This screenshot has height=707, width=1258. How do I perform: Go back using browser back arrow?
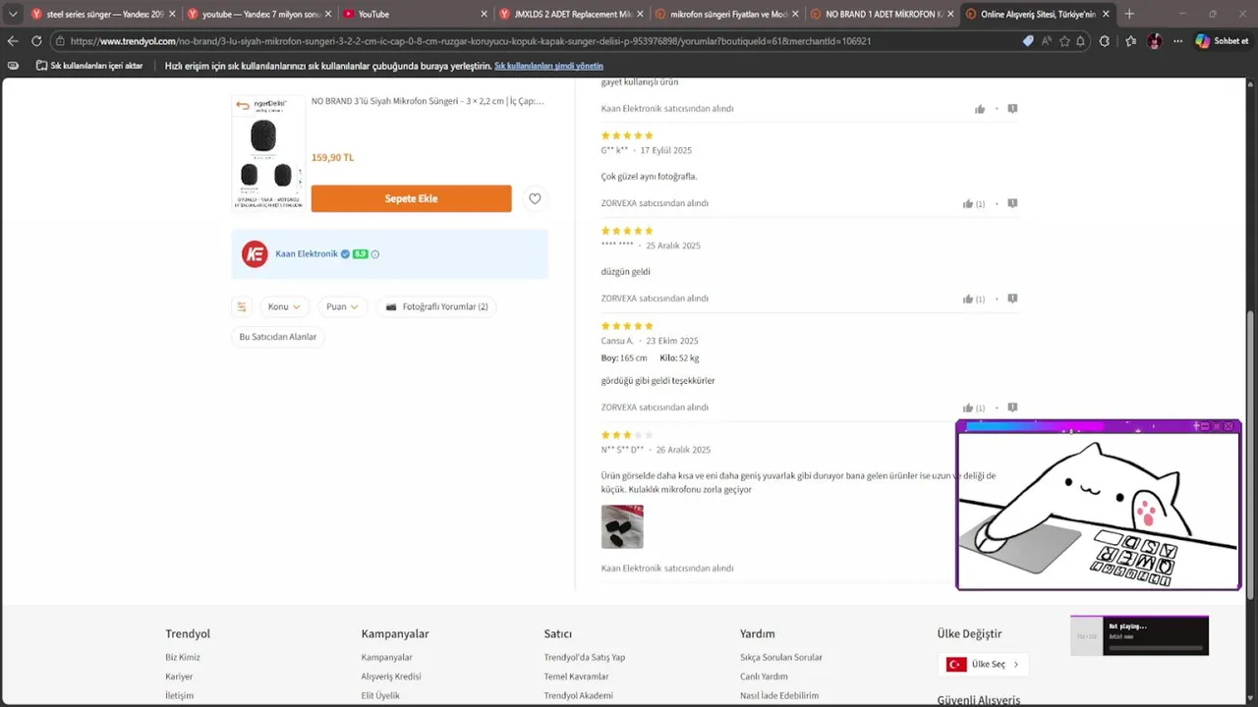click(x=13, y=41)
